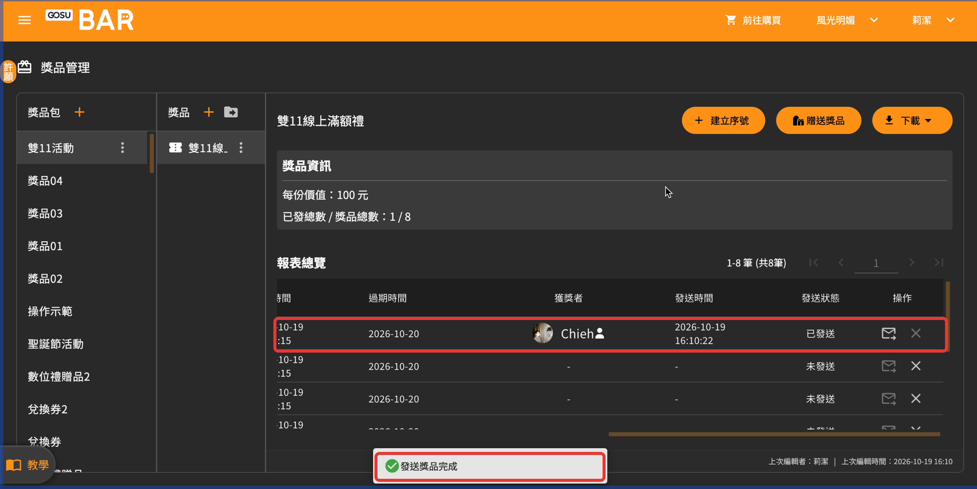
Task: Click the move-to-folder icon beside 獎品
Action: tap(231, 112)
